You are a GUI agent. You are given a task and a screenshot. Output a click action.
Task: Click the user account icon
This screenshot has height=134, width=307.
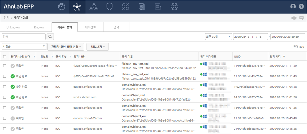click(293, 7)
